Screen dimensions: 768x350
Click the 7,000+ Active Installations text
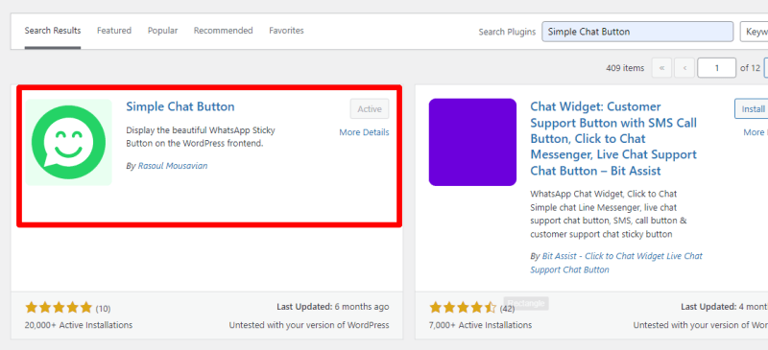481,324
